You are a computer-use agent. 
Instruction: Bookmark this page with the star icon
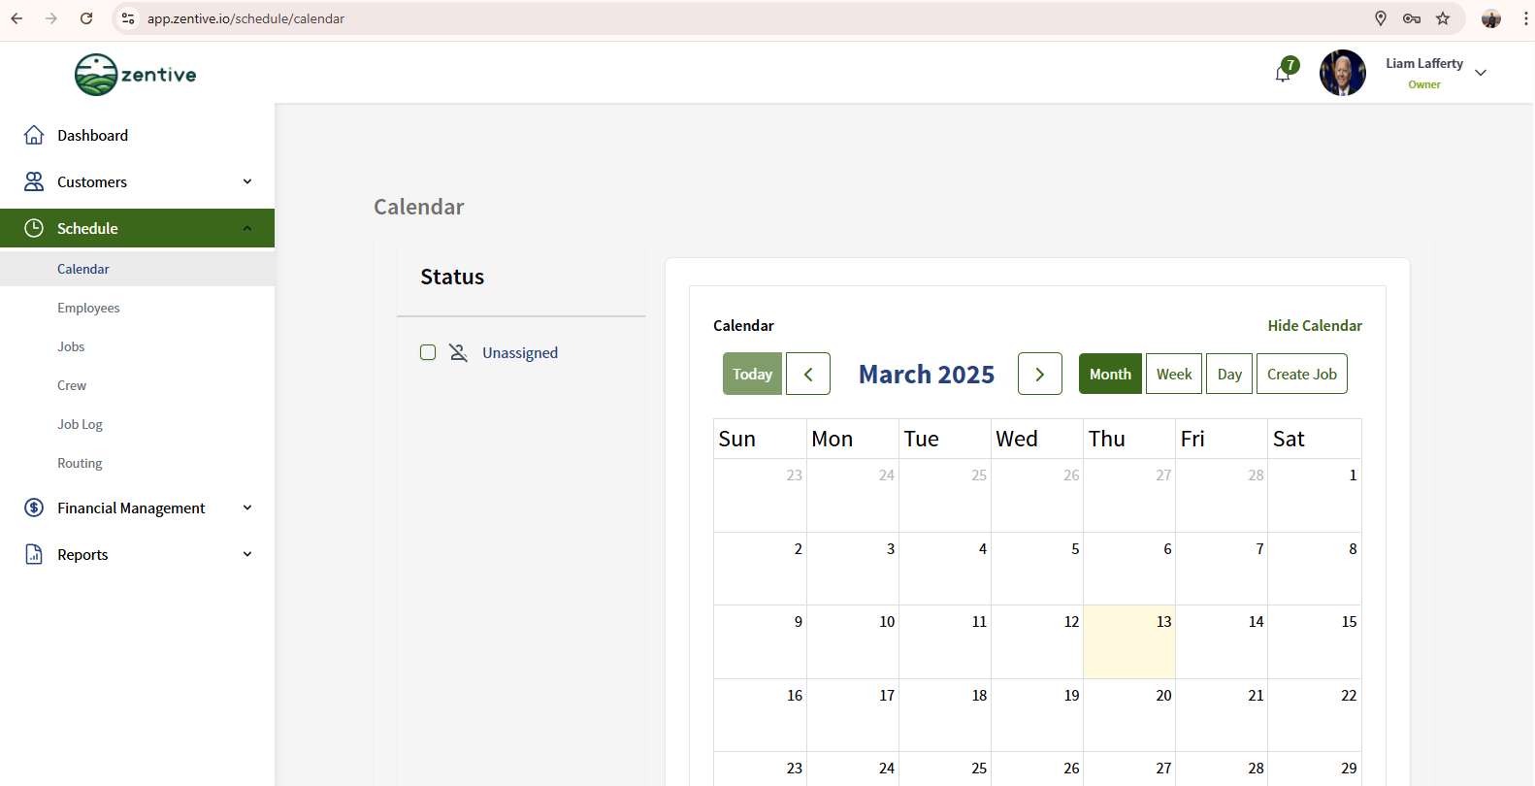1443,18
